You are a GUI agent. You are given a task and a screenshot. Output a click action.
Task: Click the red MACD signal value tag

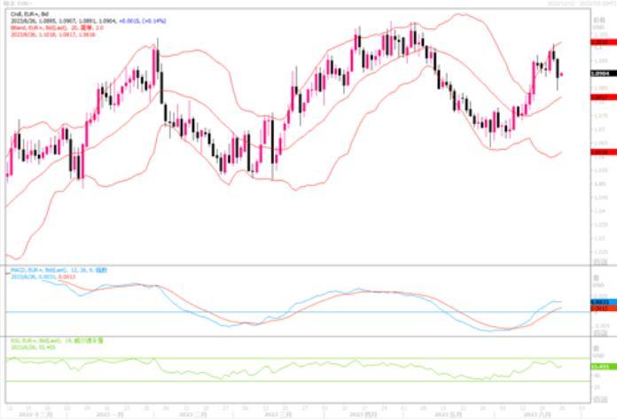(600, 308)
